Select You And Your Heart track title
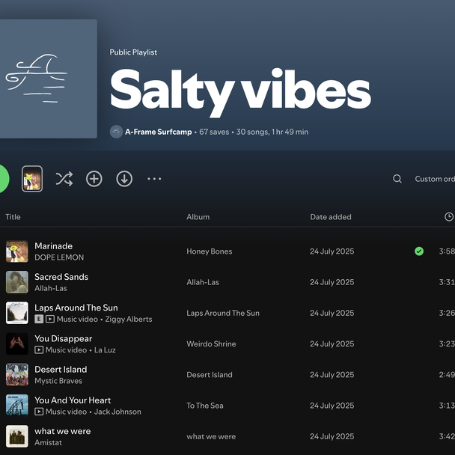This screenshot has height=455, width=455. pyautogui.click(x=73, y=400)
